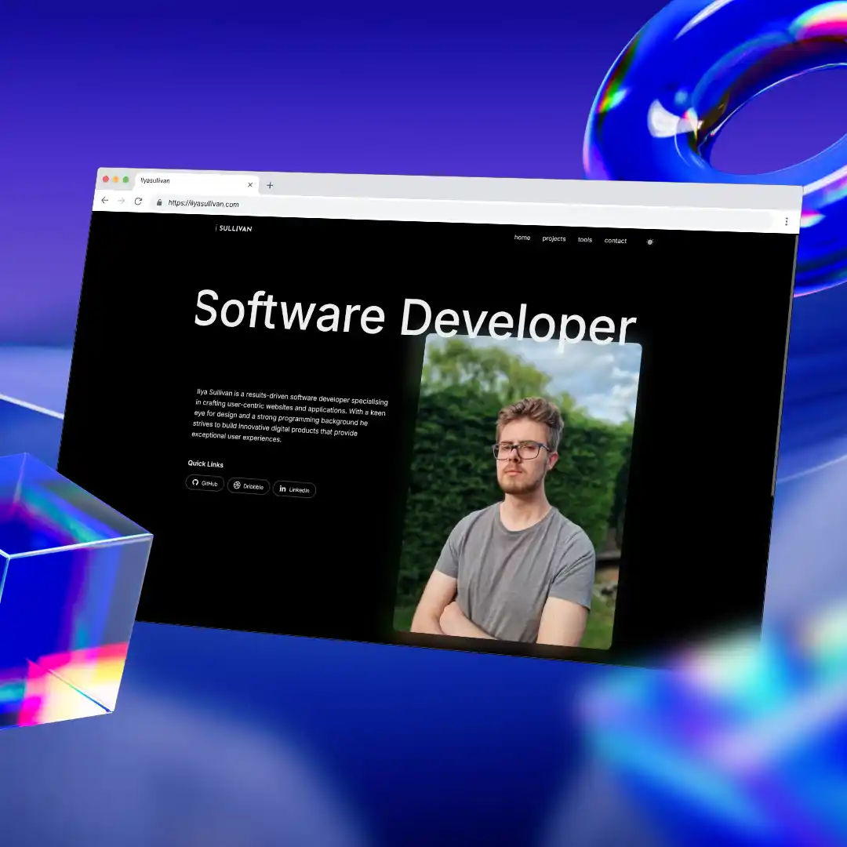
Task: Click the green maximize window button
Action: tap(125, 180)
